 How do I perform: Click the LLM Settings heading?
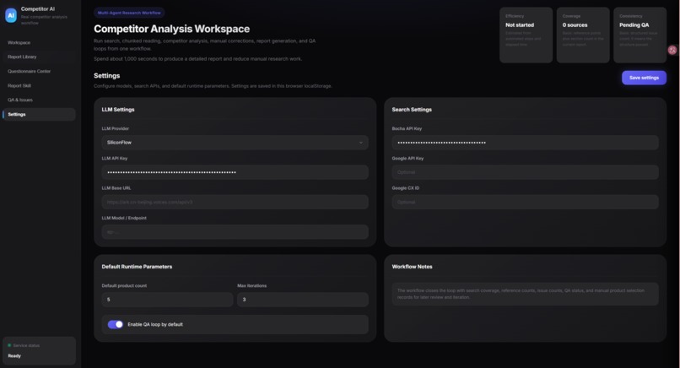pyautogui.click(x=118, y=110)
